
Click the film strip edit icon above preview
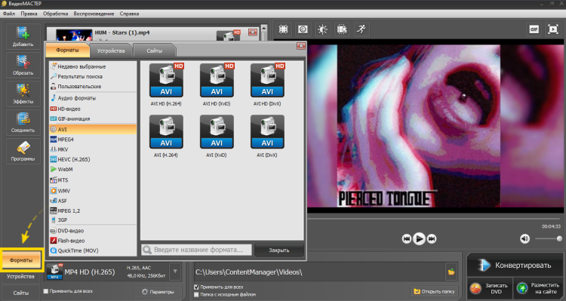(342, 29)
